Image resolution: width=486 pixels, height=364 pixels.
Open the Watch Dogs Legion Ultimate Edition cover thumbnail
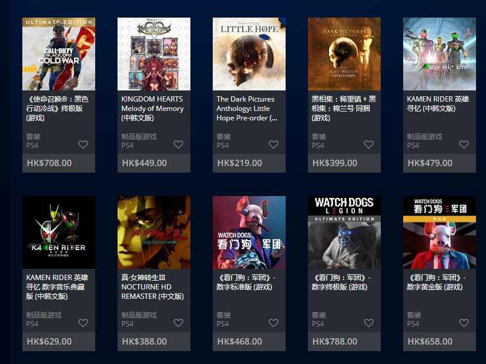pyautogui.click(x=344, y=232)
